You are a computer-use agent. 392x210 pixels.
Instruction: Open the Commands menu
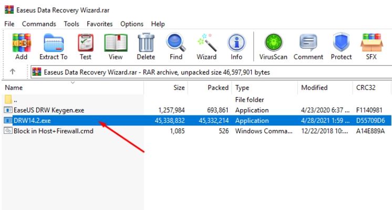(x=39, y=24)
